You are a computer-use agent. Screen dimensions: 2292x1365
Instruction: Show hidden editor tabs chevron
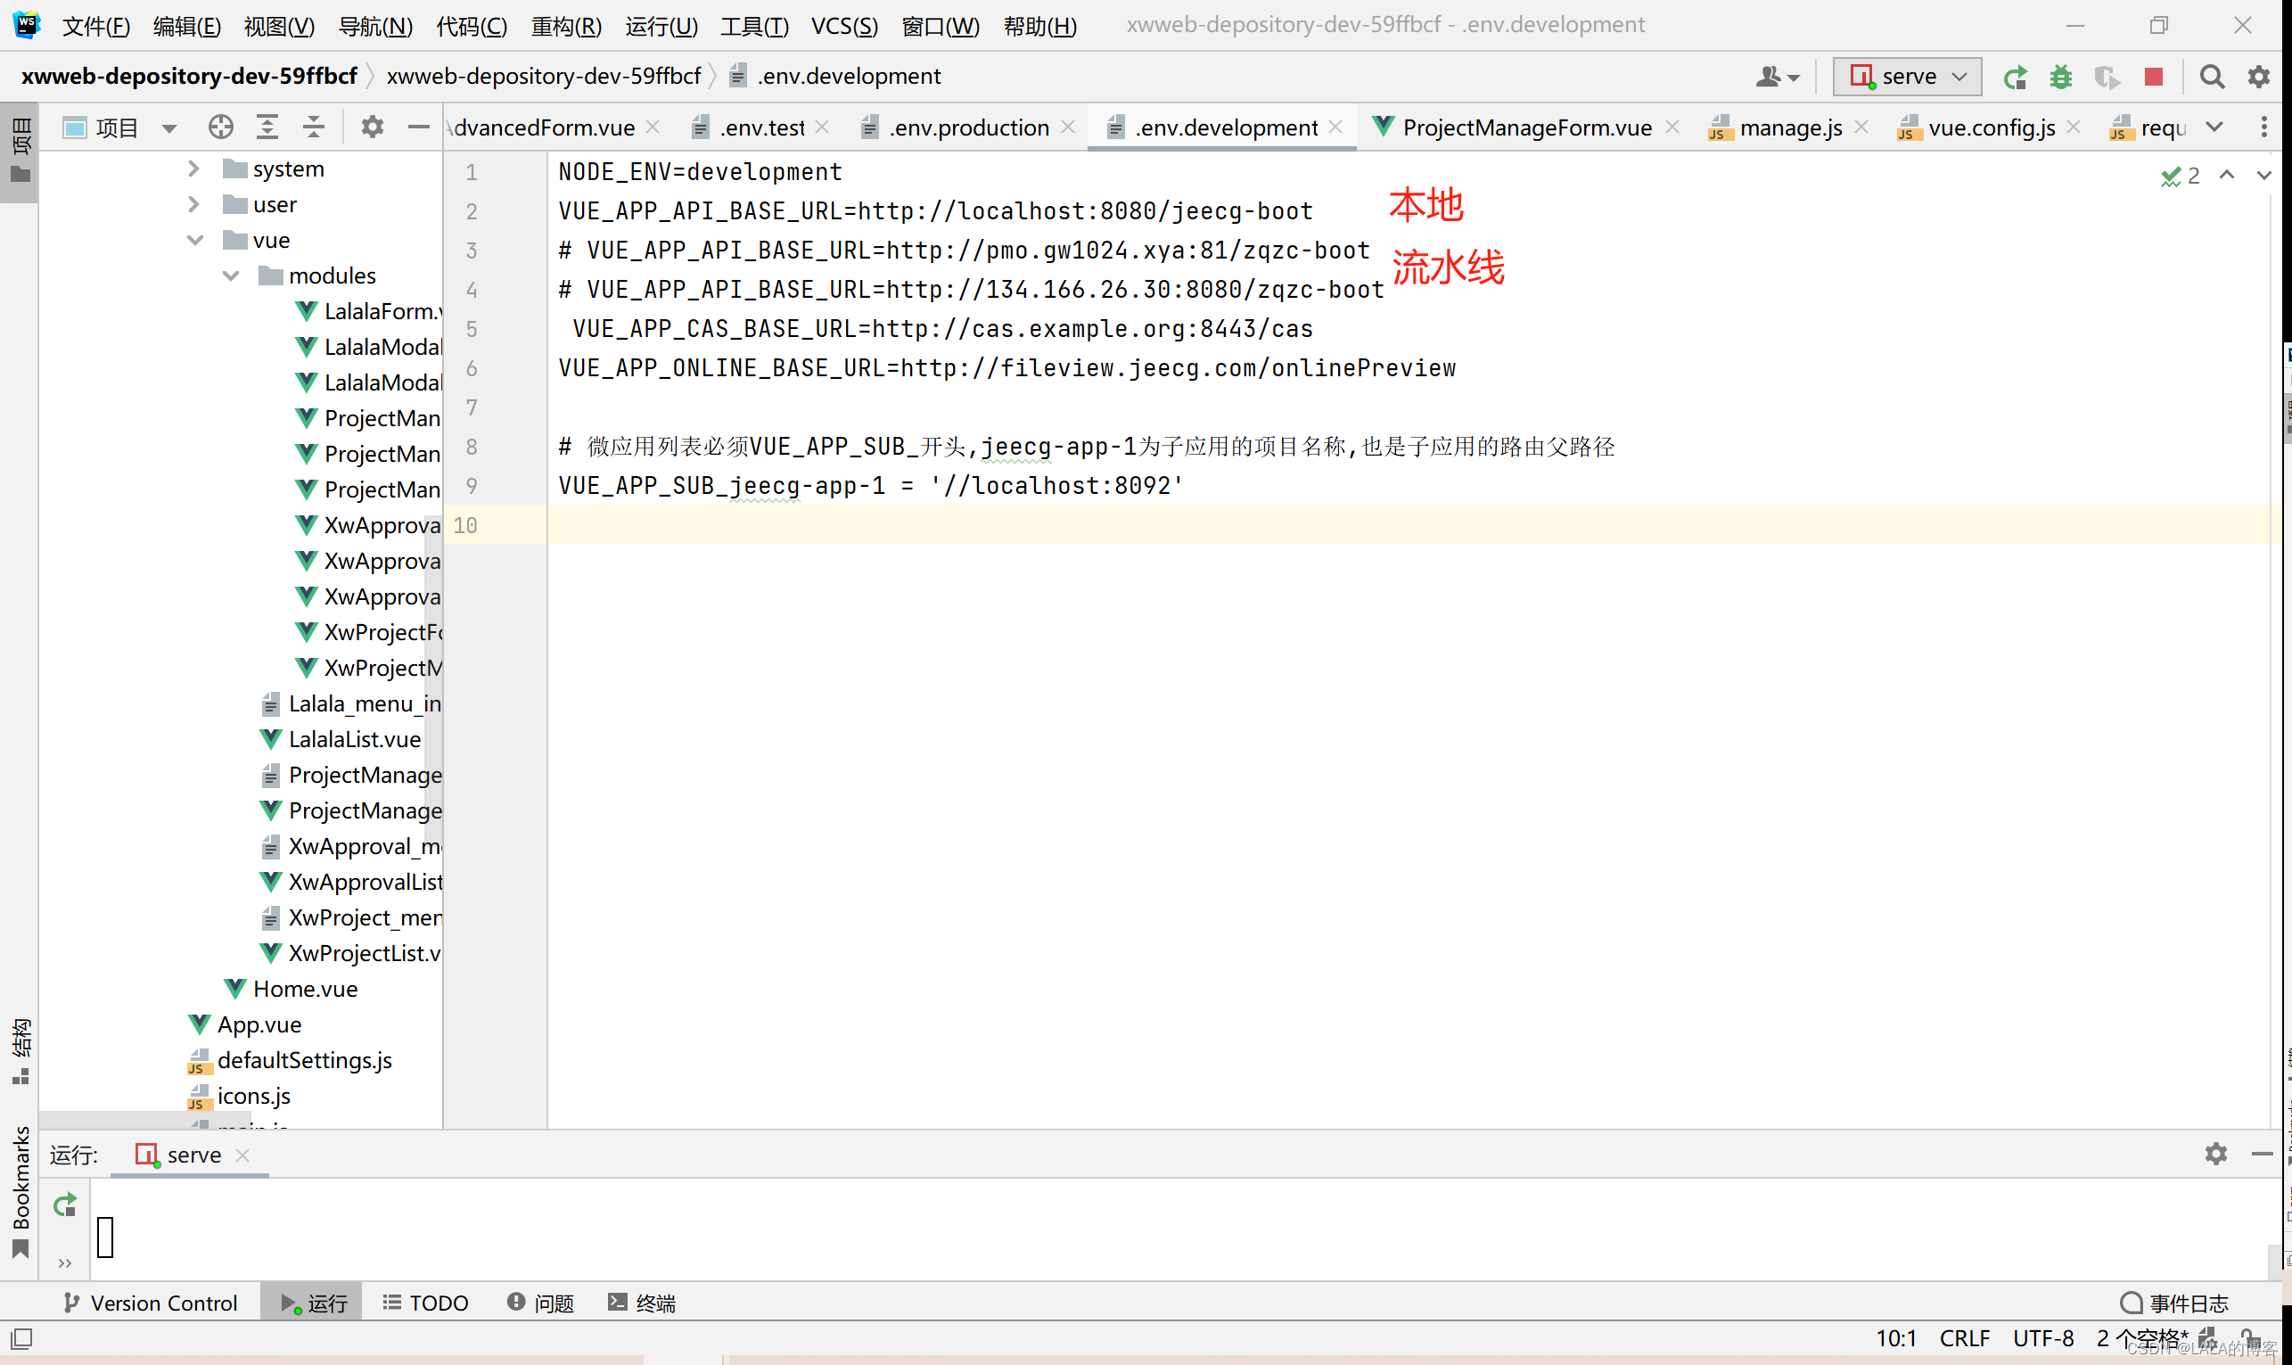point(2214,127)
